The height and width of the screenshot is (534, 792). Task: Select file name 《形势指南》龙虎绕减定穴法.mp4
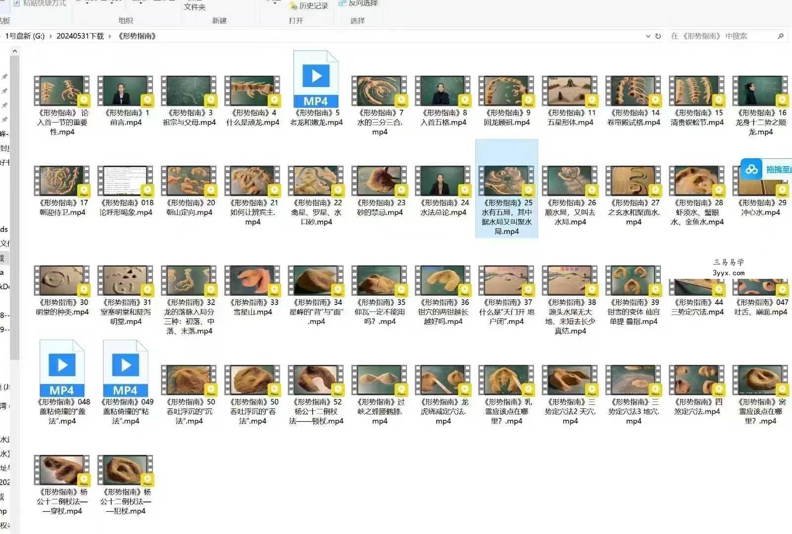click(x=443, y=411)
